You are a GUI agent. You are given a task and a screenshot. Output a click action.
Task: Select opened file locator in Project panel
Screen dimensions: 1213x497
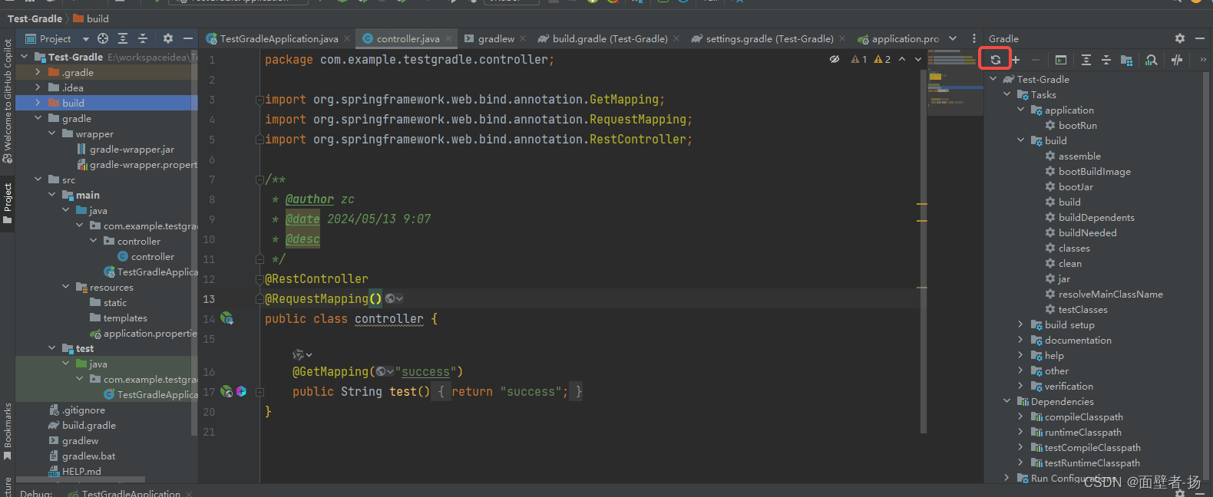tap(103, 38)
